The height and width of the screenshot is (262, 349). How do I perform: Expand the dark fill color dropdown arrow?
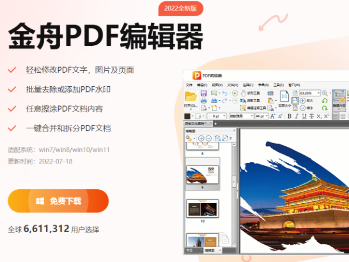[x=193, y=116]
